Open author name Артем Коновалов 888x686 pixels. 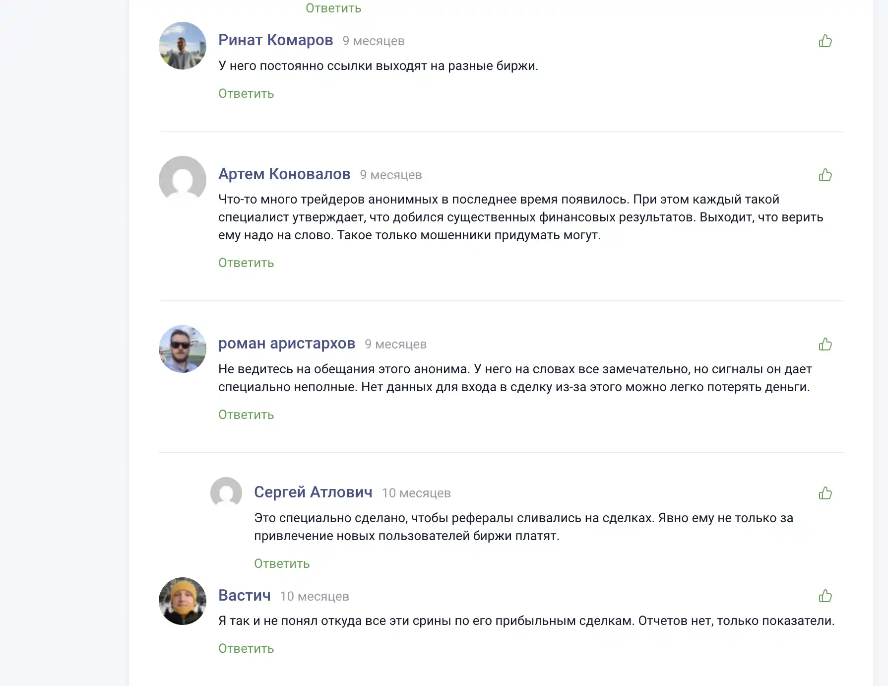pyautogui.click(x=284, y=174)
